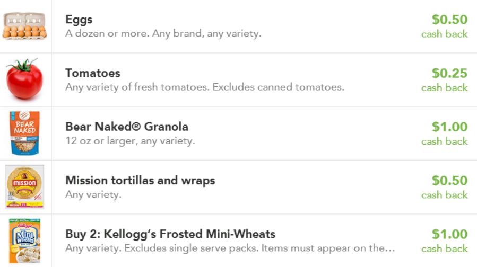Image resolution: width=477 pixels, height=267 pixels.
Task: Click $0.50 cash back for Mission tortillas
Action: click(x=449, y=181)
